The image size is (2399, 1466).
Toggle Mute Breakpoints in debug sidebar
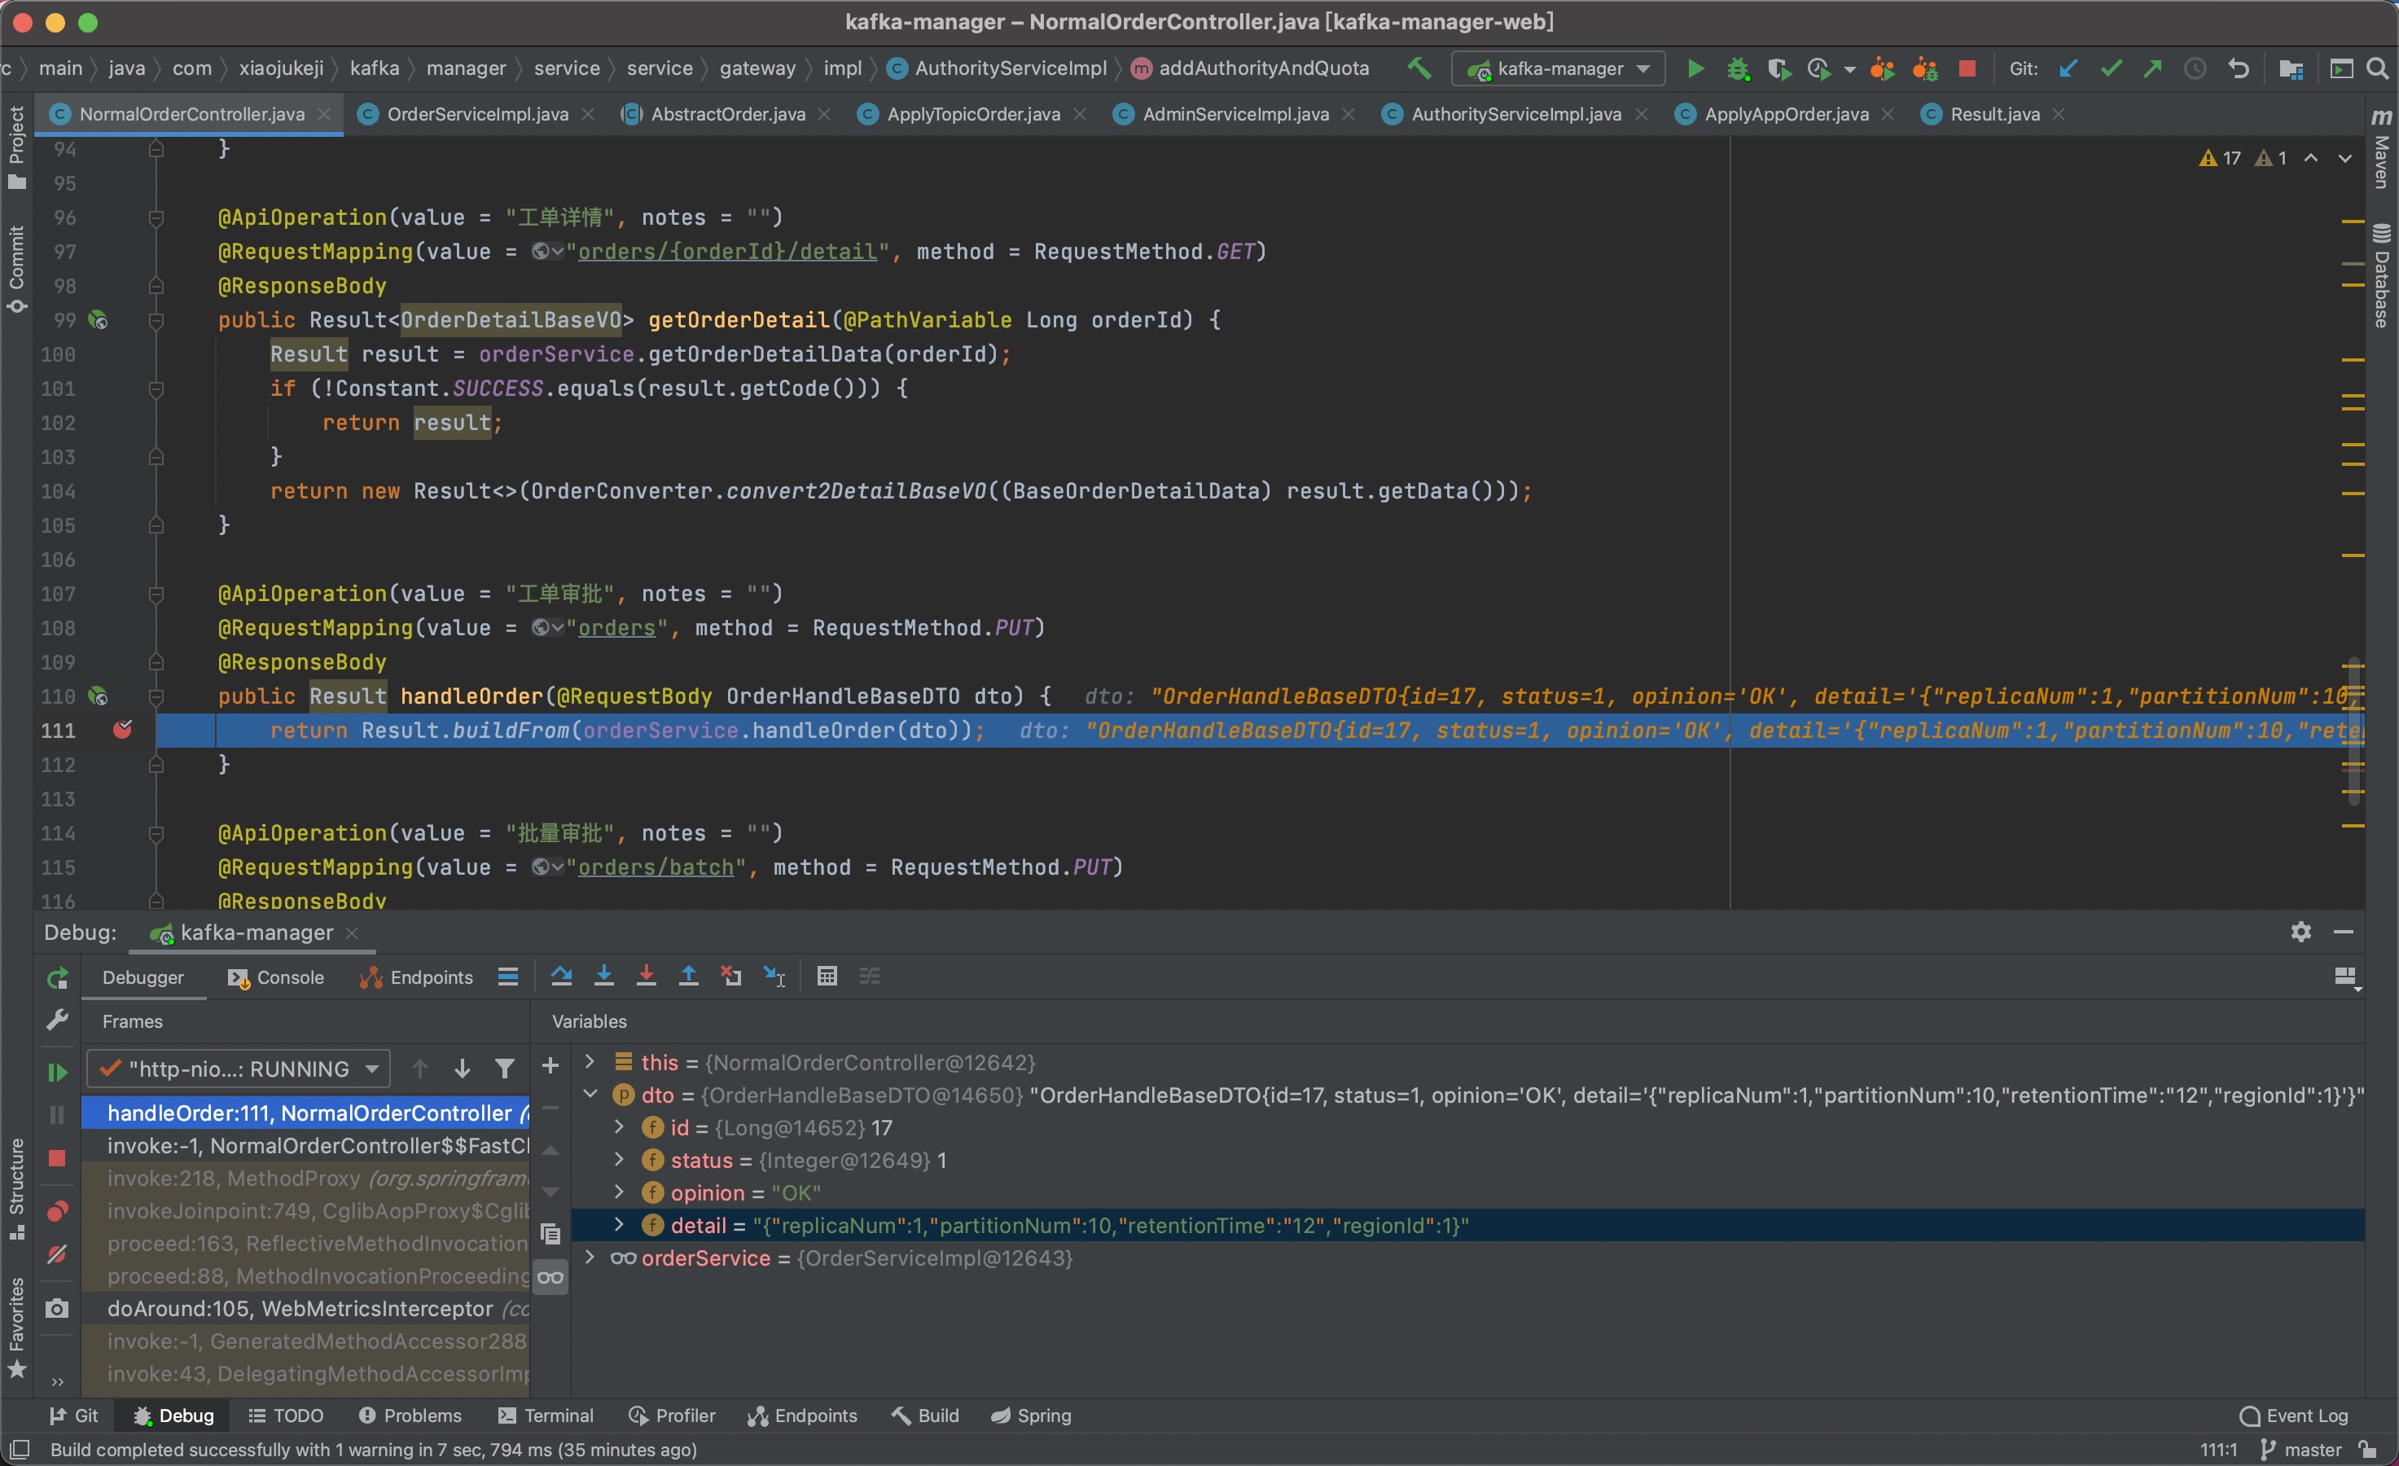point(58,1254)
